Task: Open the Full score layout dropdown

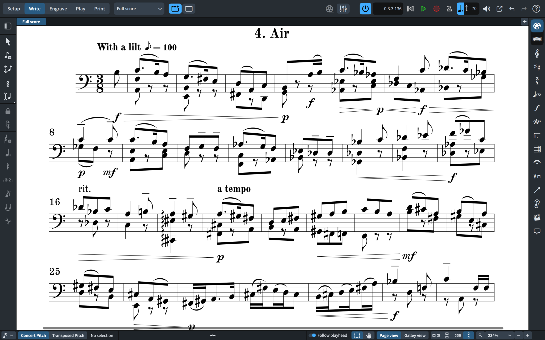Action: [139, 9]
